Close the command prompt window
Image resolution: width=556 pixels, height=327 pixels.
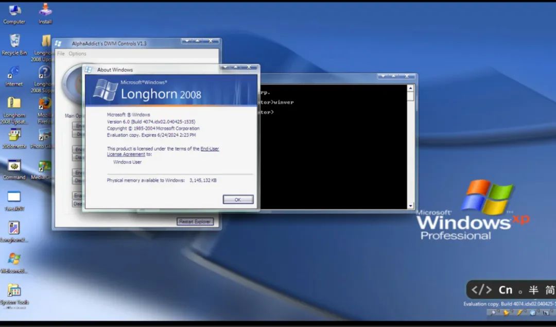click(407, 76)
